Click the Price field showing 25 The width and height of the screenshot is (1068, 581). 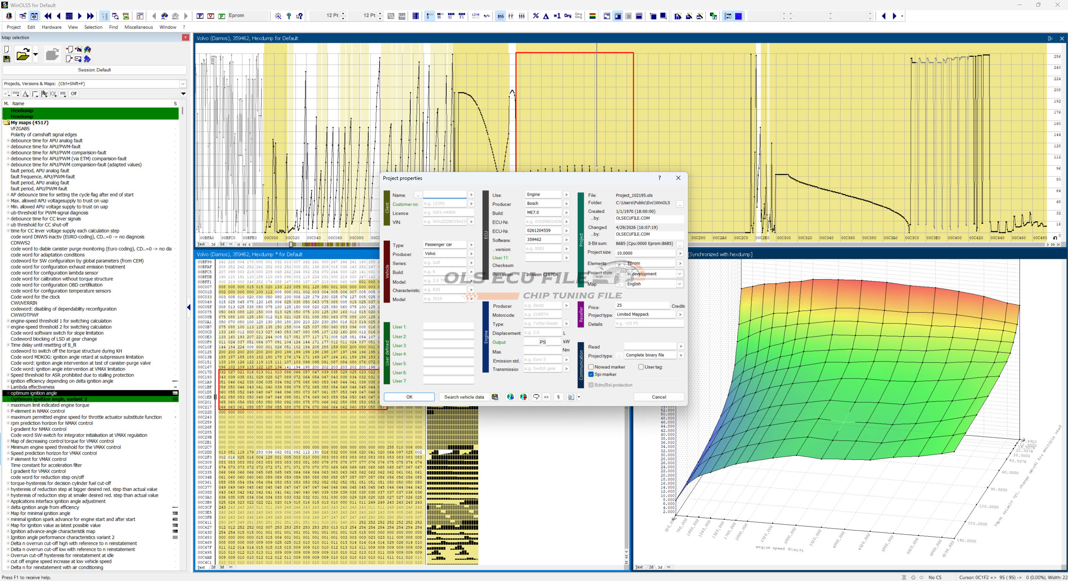tap(642, 306)
